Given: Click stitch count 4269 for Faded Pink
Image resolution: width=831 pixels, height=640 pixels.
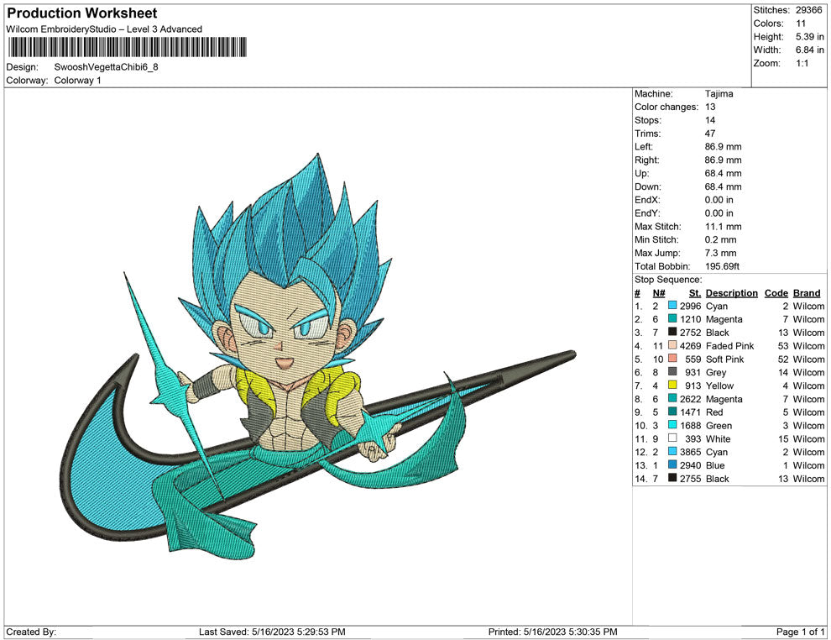Looking at the screenshot, I should pos(691,346).
